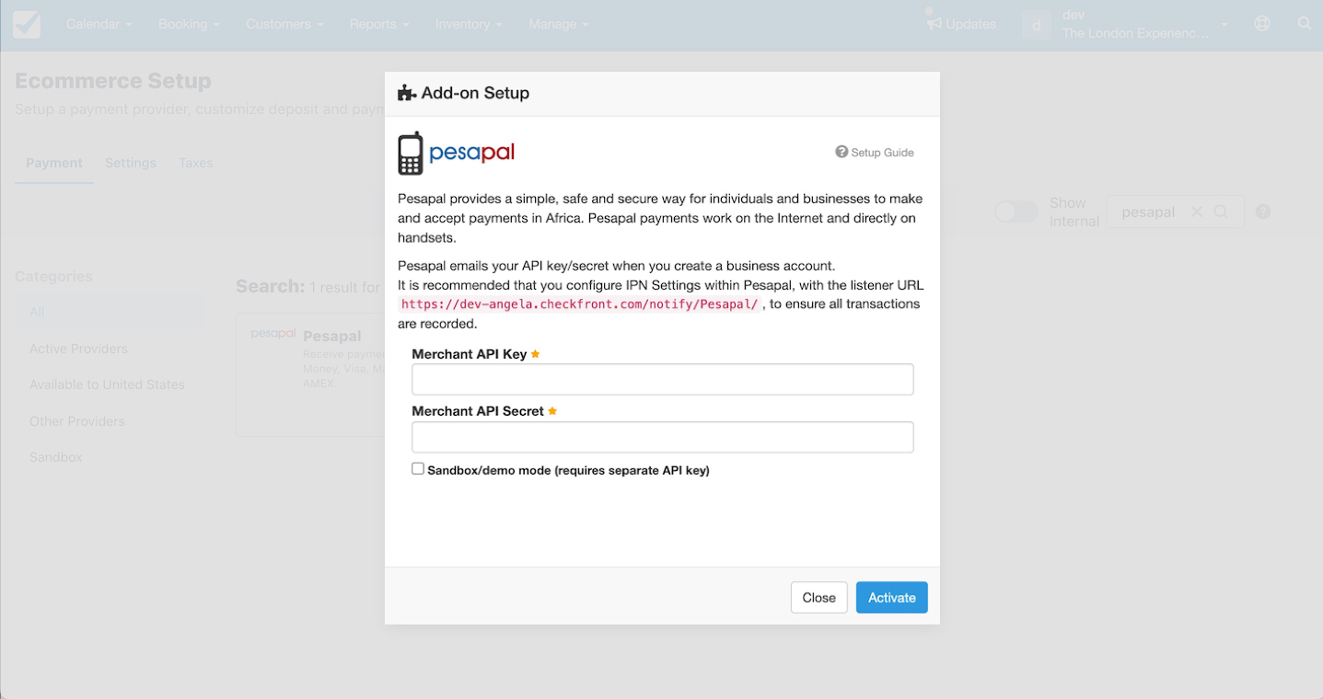1323x699 pixels.
Task: Open the Reports menu
Action: point(378,24)
